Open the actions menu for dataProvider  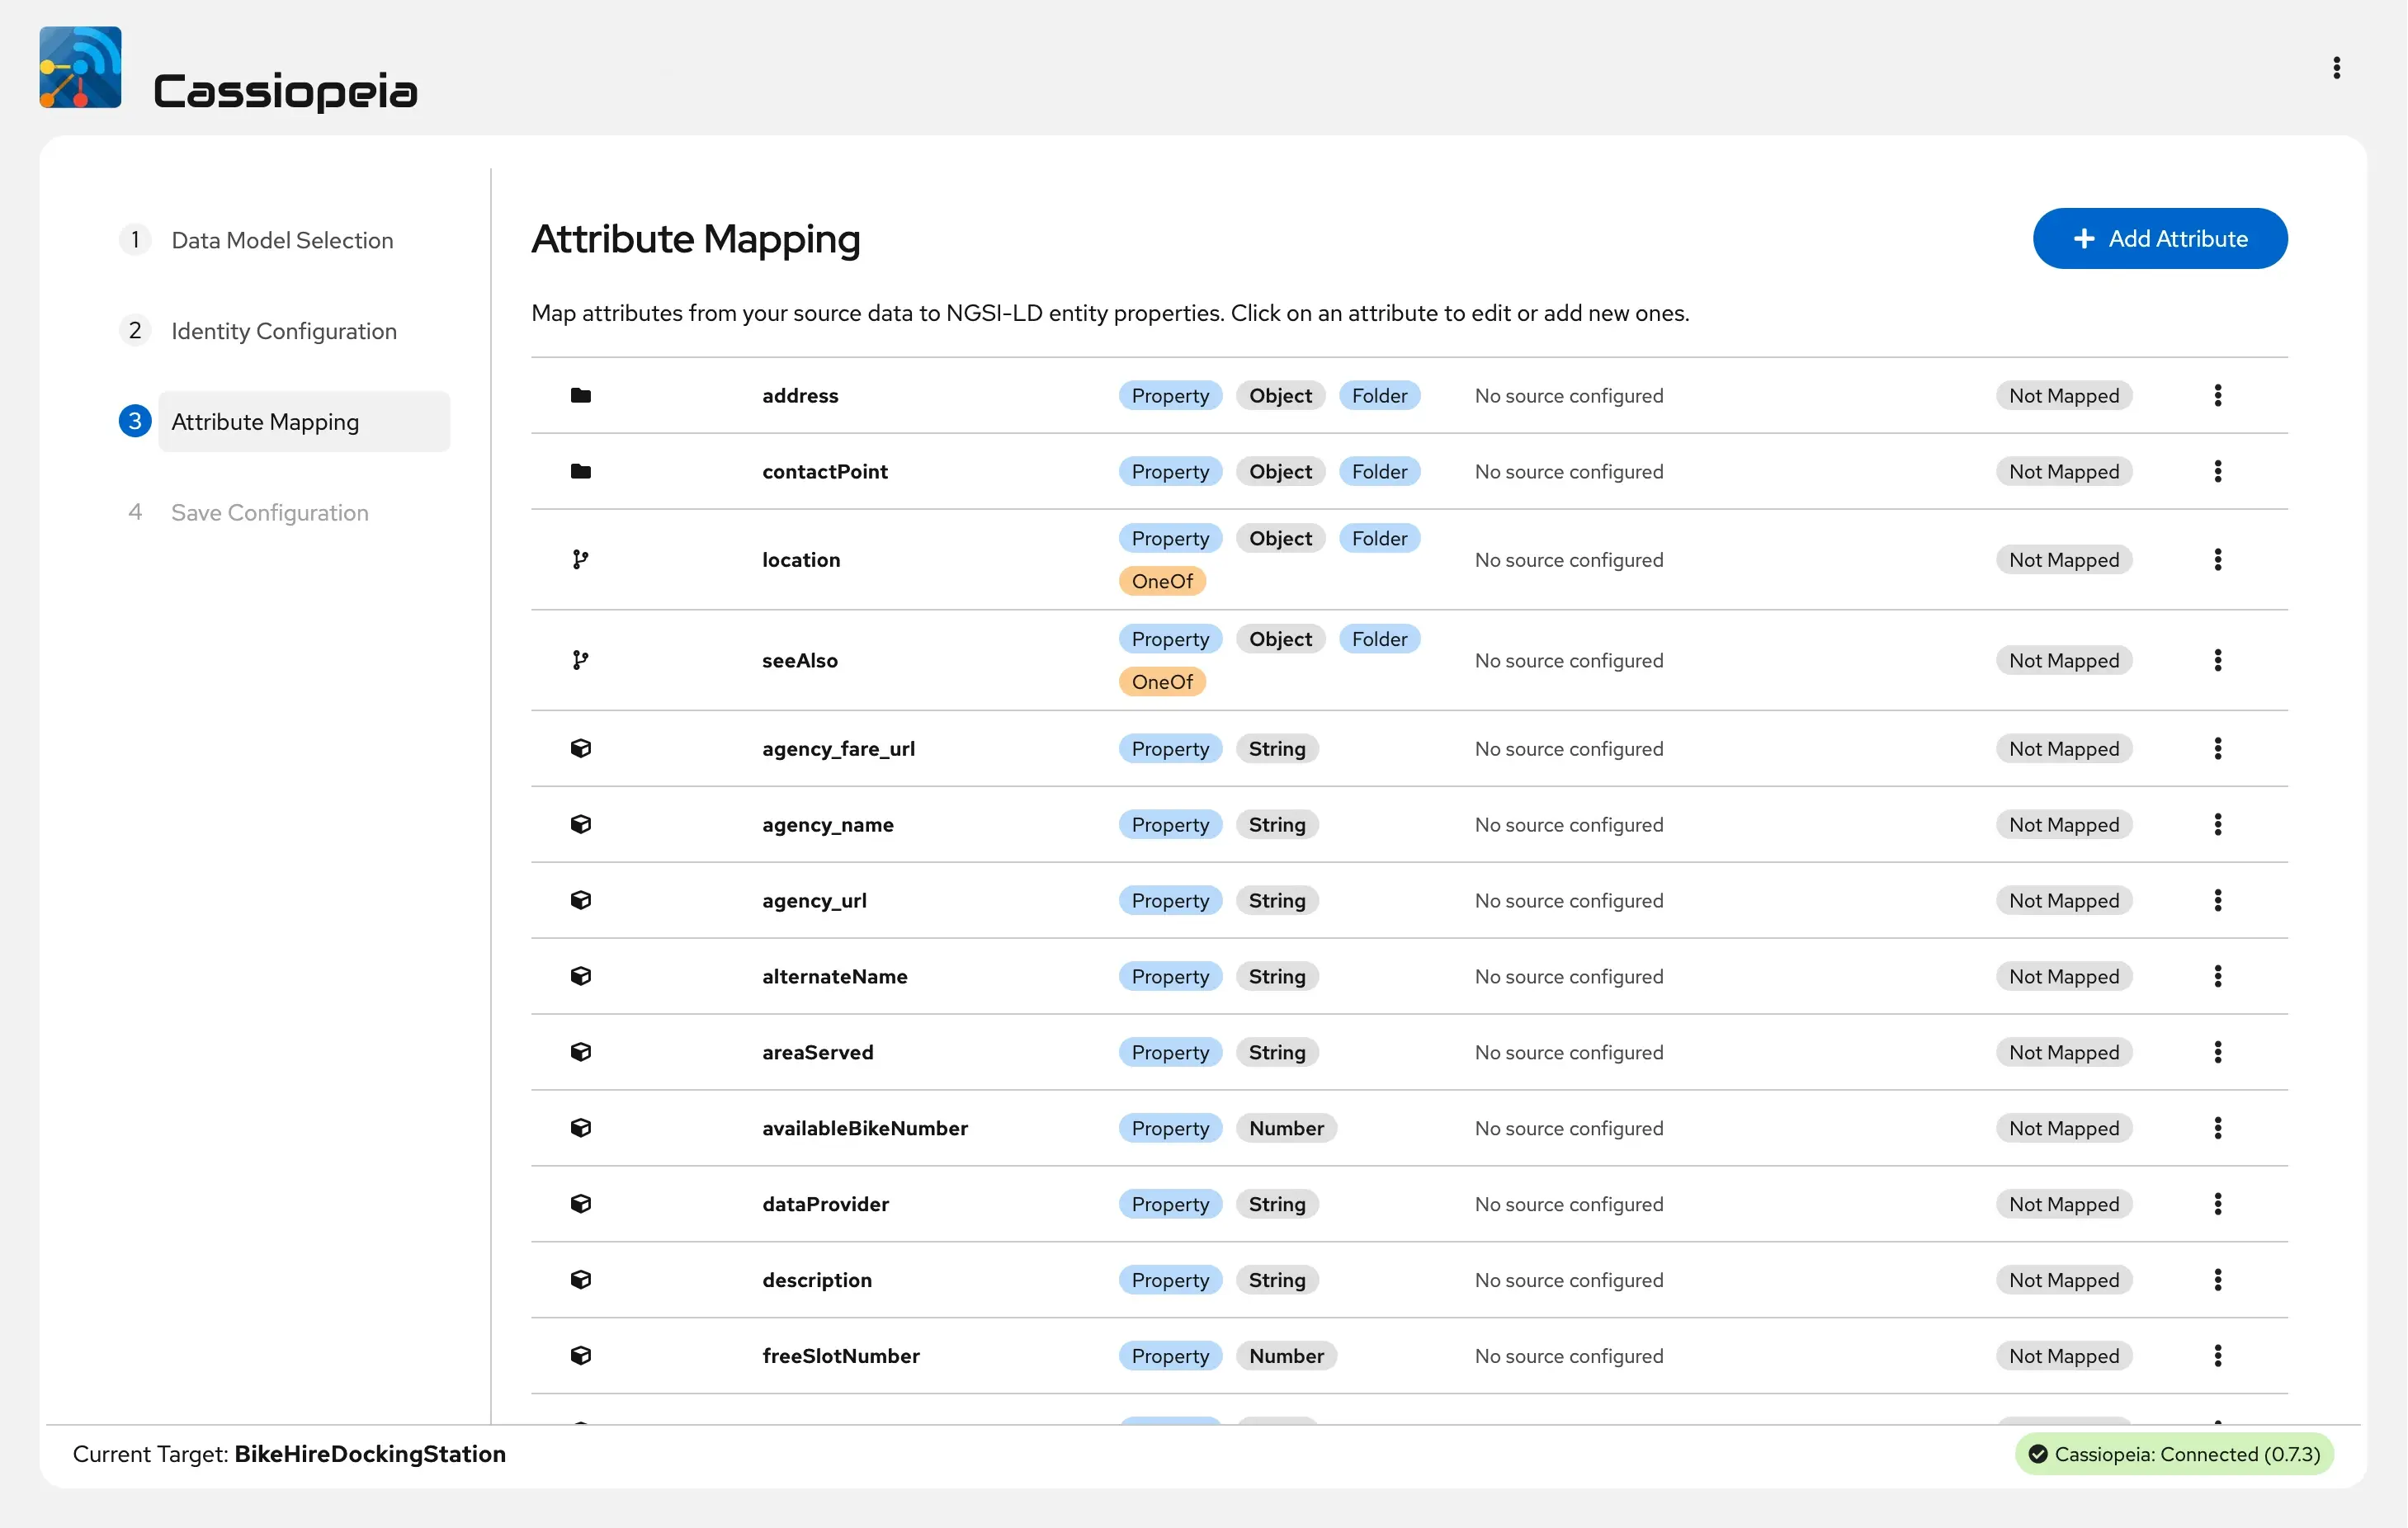[2217, 1203]
